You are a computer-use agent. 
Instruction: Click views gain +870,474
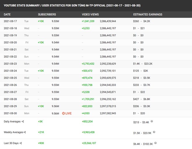[87, 78]
